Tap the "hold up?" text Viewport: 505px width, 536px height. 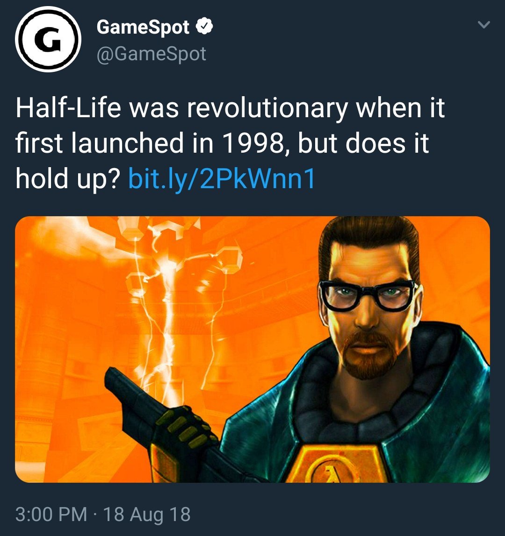click(x=67, y=178)
